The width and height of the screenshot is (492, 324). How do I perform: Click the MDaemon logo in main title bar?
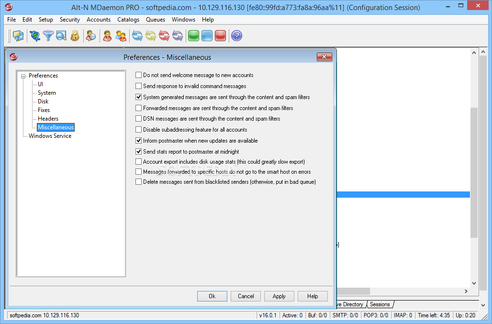[9, 7]
